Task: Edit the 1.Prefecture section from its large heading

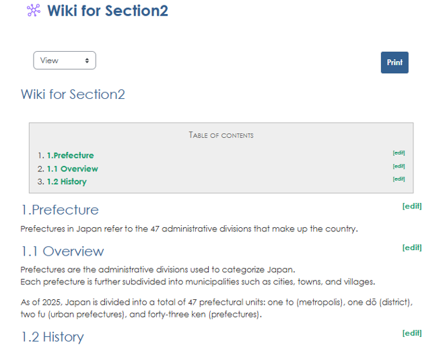Action: 411,206
